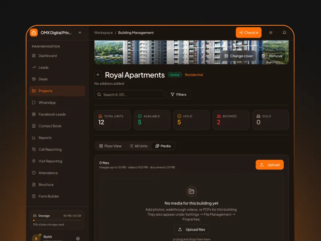
Task: Click the Brochure file icon
Action: [x=34, y=185]
